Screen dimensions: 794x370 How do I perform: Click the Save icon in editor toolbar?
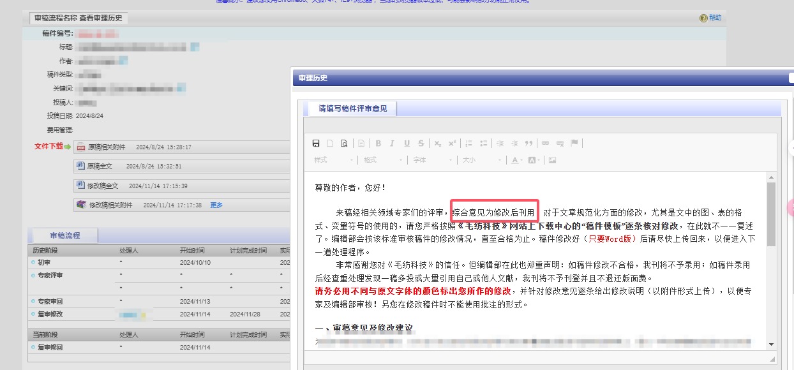[315, 144]
